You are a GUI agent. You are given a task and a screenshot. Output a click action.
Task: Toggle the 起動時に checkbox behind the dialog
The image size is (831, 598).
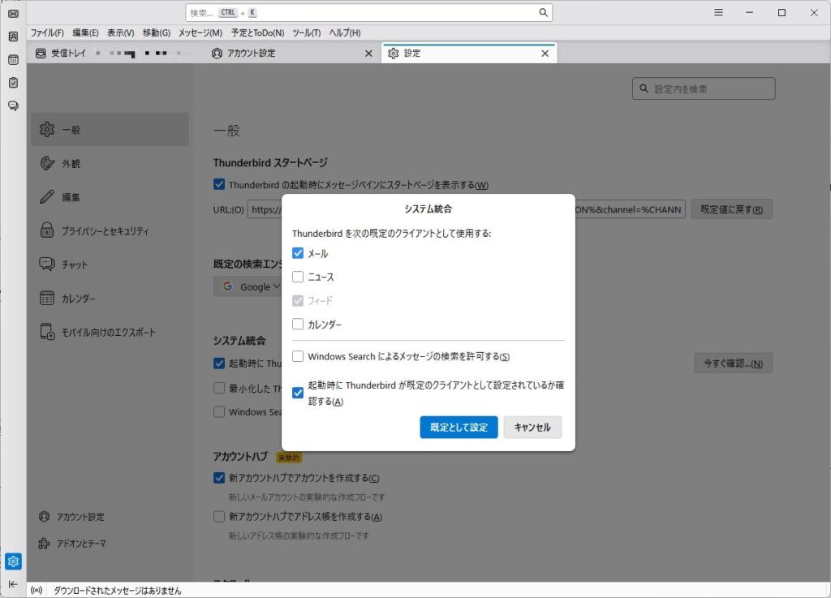(x=219, y=363)
